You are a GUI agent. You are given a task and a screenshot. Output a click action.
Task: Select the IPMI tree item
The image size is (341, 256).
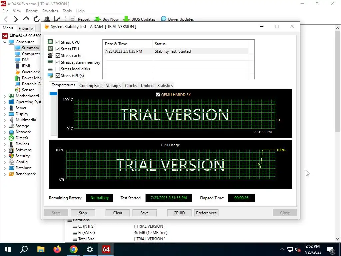point(26,66)
